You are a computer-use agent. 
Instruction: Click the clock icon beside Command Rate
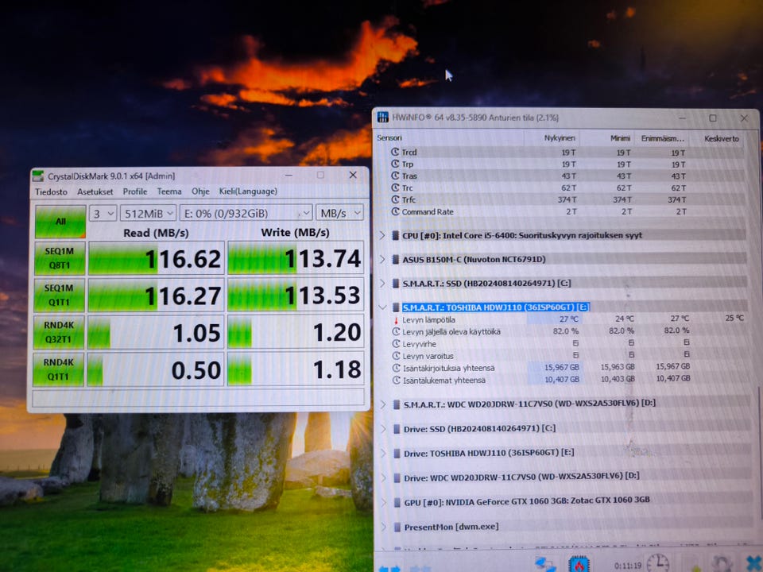pos(395,211)
